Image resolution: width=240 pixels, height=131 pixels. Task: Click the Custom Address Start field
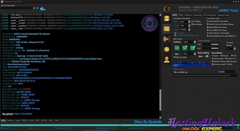[x=211, y=44]
